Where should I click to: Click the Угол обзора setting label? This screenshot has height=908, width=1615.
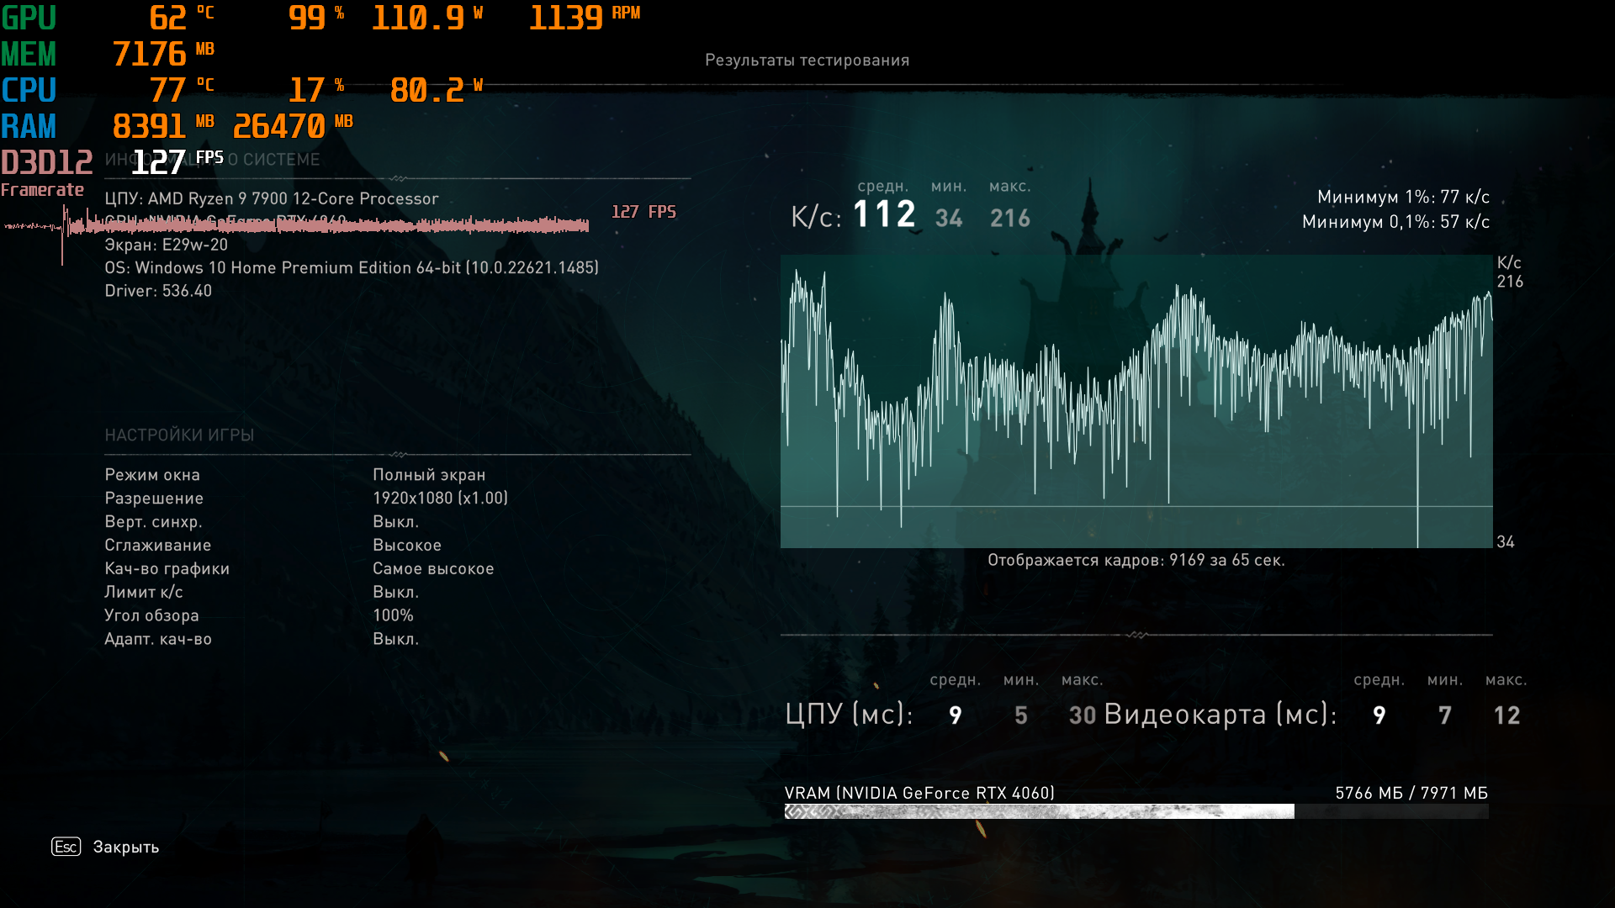pos(151,615)
